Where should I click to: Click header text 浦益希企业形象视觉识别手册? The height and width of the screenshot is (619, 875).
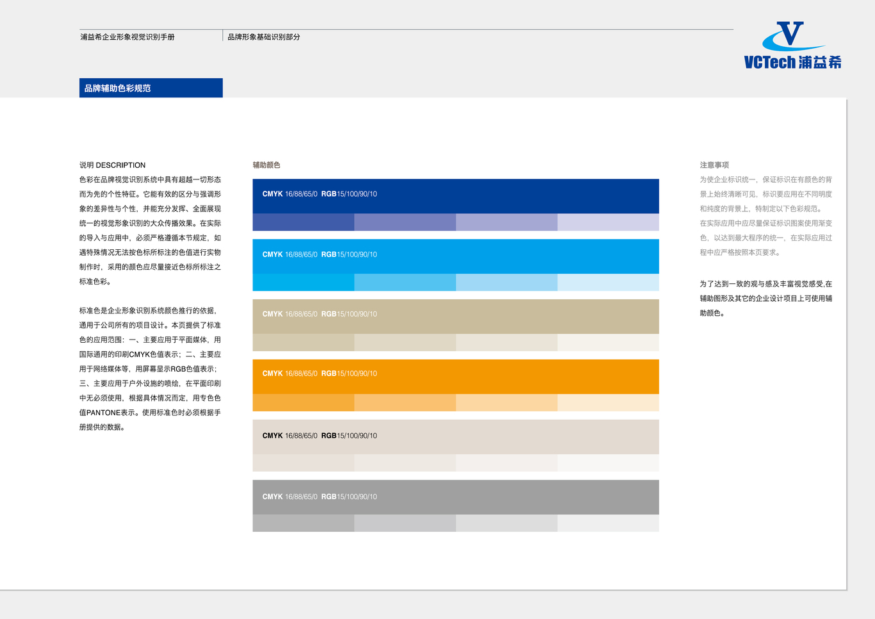tap(127, 37)
